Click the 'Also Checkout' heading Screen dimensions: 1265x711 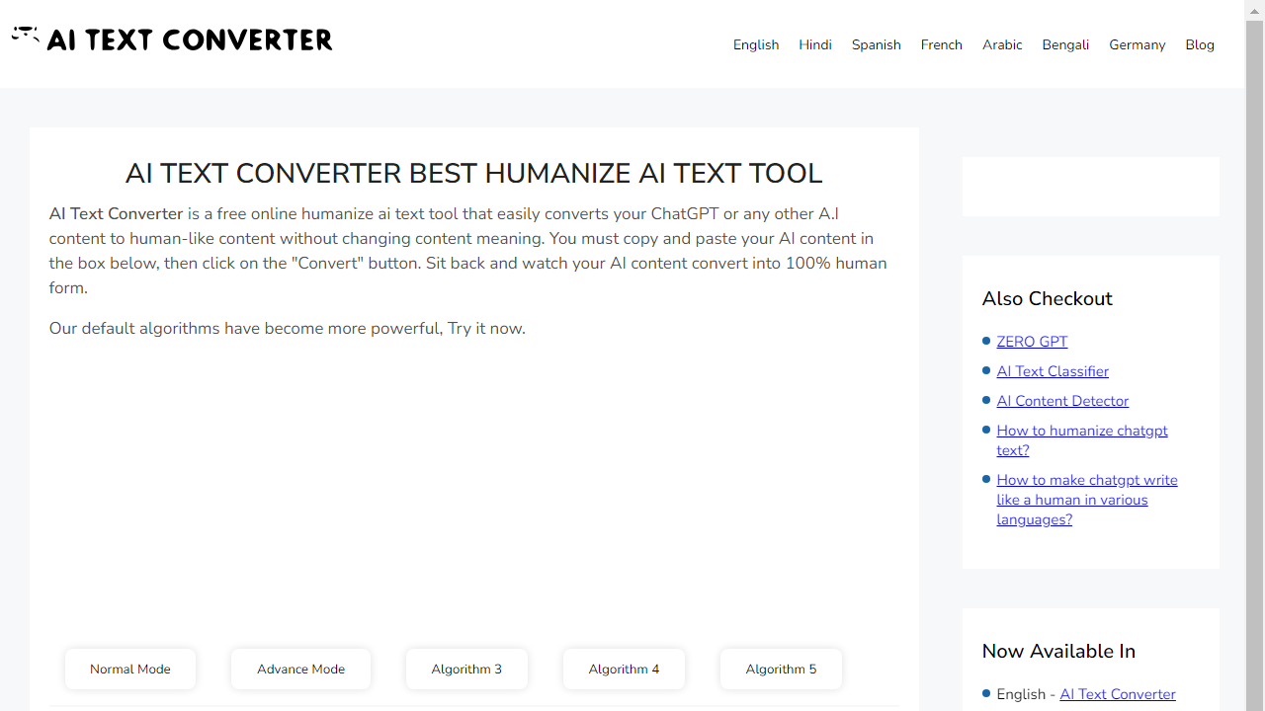tap(1047, 298)
